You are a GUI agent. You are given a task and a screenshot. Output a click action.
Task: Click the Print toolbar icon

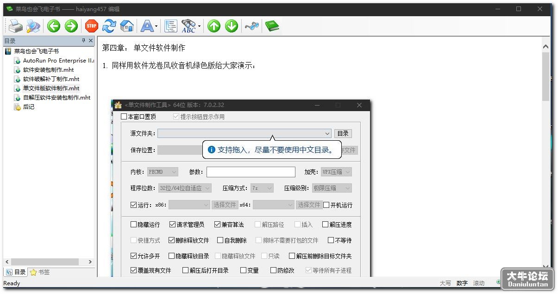tap(16, 26)
